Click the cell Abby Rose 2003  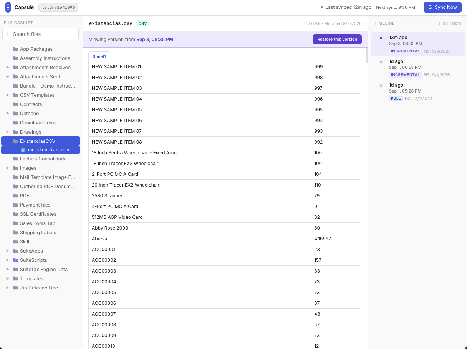click(x=200, y=228)
